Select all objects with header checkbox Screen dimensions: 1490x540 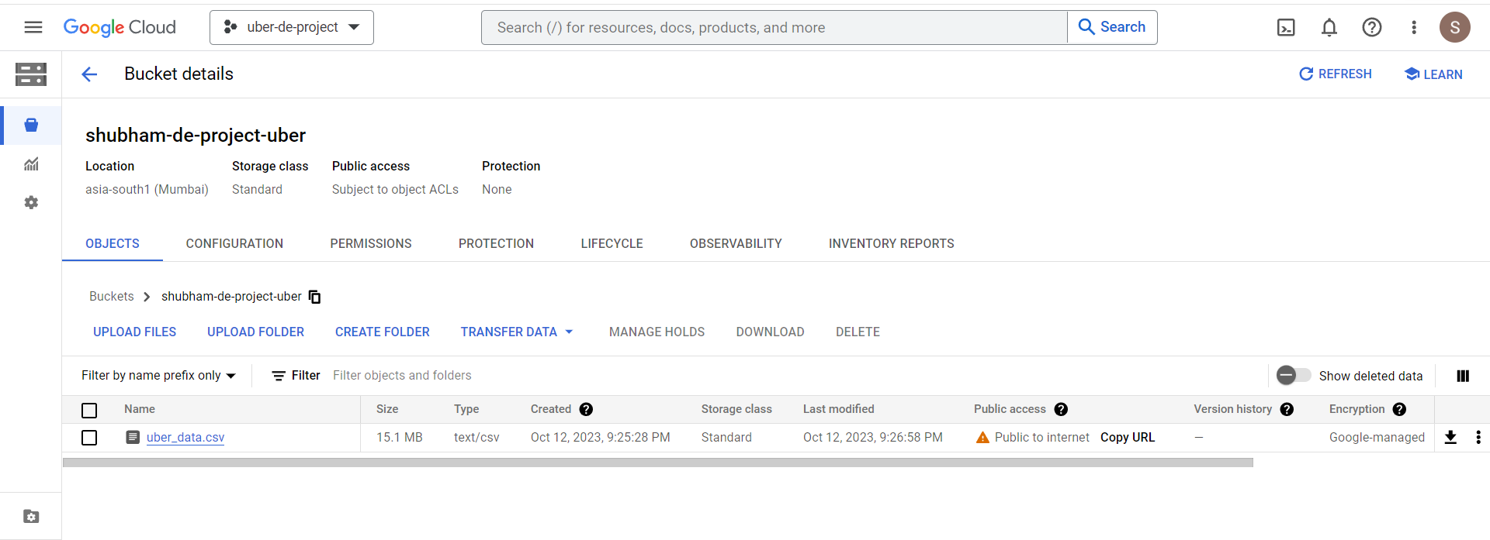click(89, 410)
